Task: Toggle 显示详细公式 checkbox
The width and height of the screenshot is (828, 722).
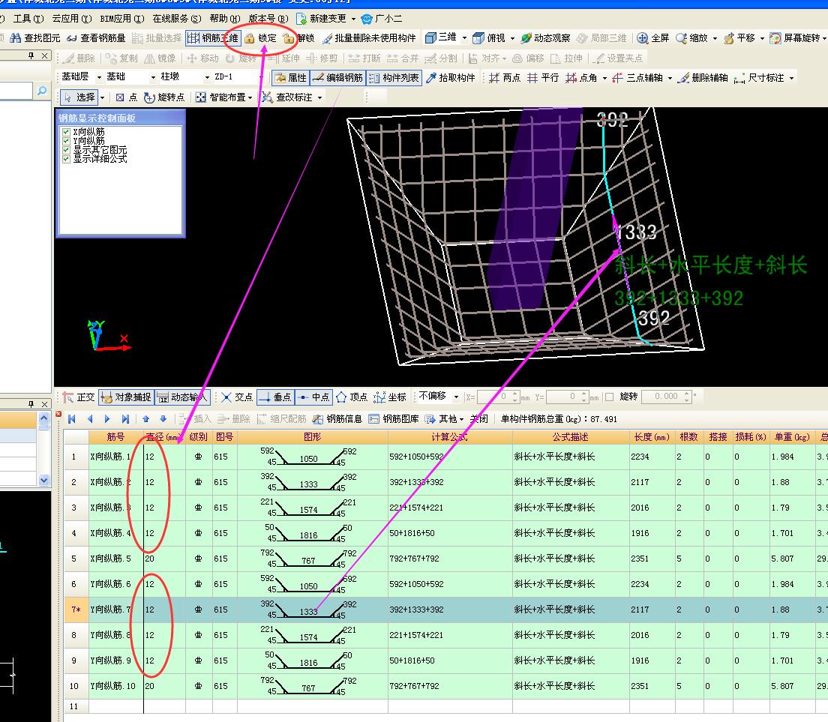Action: coord(67,158)
